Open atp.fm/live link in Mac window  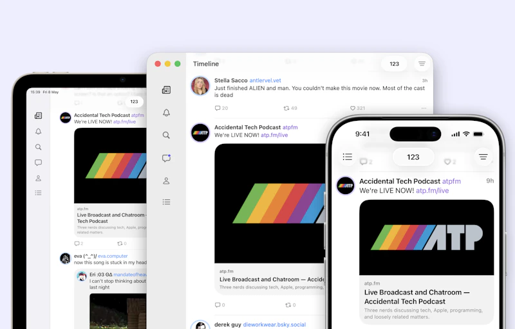click(x=274, y=135)
